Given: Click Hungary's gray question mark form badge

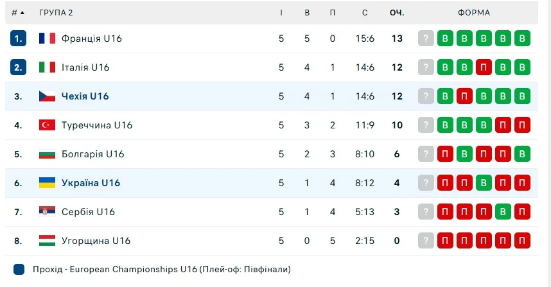Looking at the screenshot, I should pos(426,241).
